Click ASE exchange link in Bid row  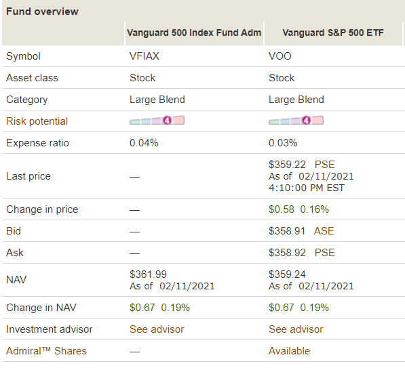(324, 231)
